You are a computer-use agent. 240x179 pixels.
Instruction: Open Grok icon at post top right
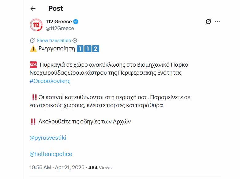(x=208, y=21)
